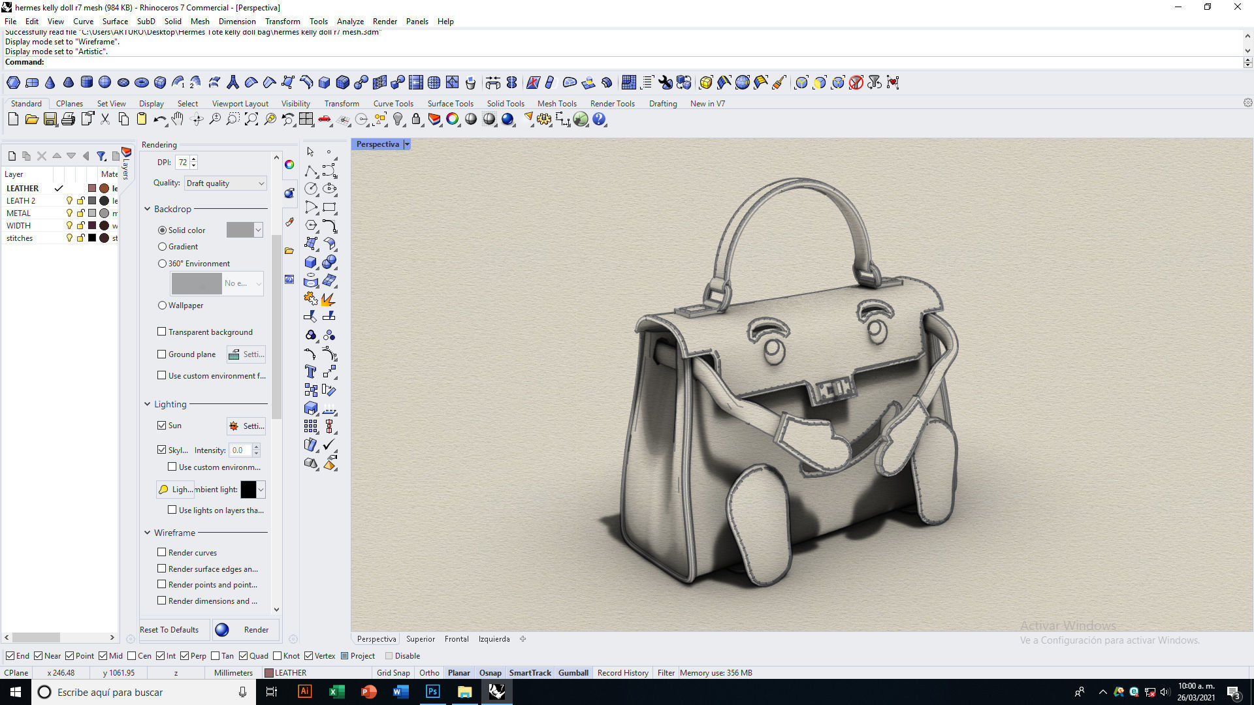Enable Transparent background checkbox
This screenshot has width=1254, height=705.
coord(161,332)
